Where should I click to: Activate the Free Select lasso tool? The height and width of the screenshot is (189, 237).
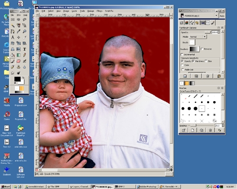pos(25,19)
